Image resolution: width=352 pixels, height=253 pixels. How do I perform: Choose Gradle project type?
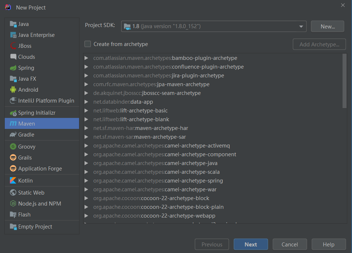pos(42,134)
